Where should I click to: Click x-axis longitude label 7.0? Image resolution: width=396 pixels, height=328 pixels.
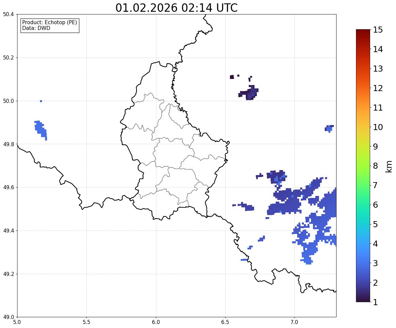click(x=295, y=322)
